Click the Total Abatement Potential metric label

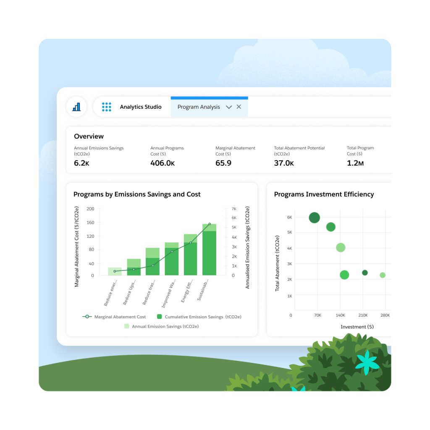point(299,151)
